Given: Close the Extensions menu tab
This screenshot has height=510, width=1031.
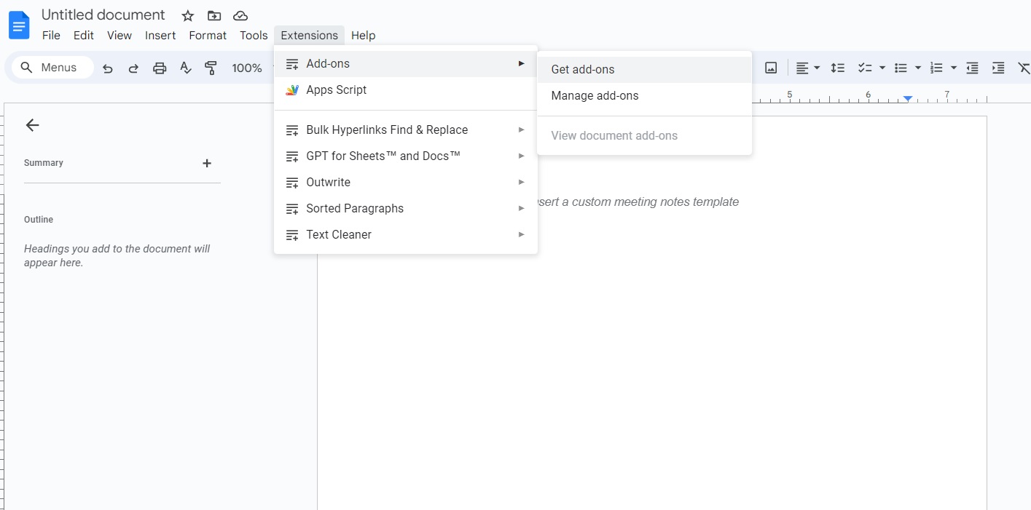Looking at the screenshot, I should point(310,36).
